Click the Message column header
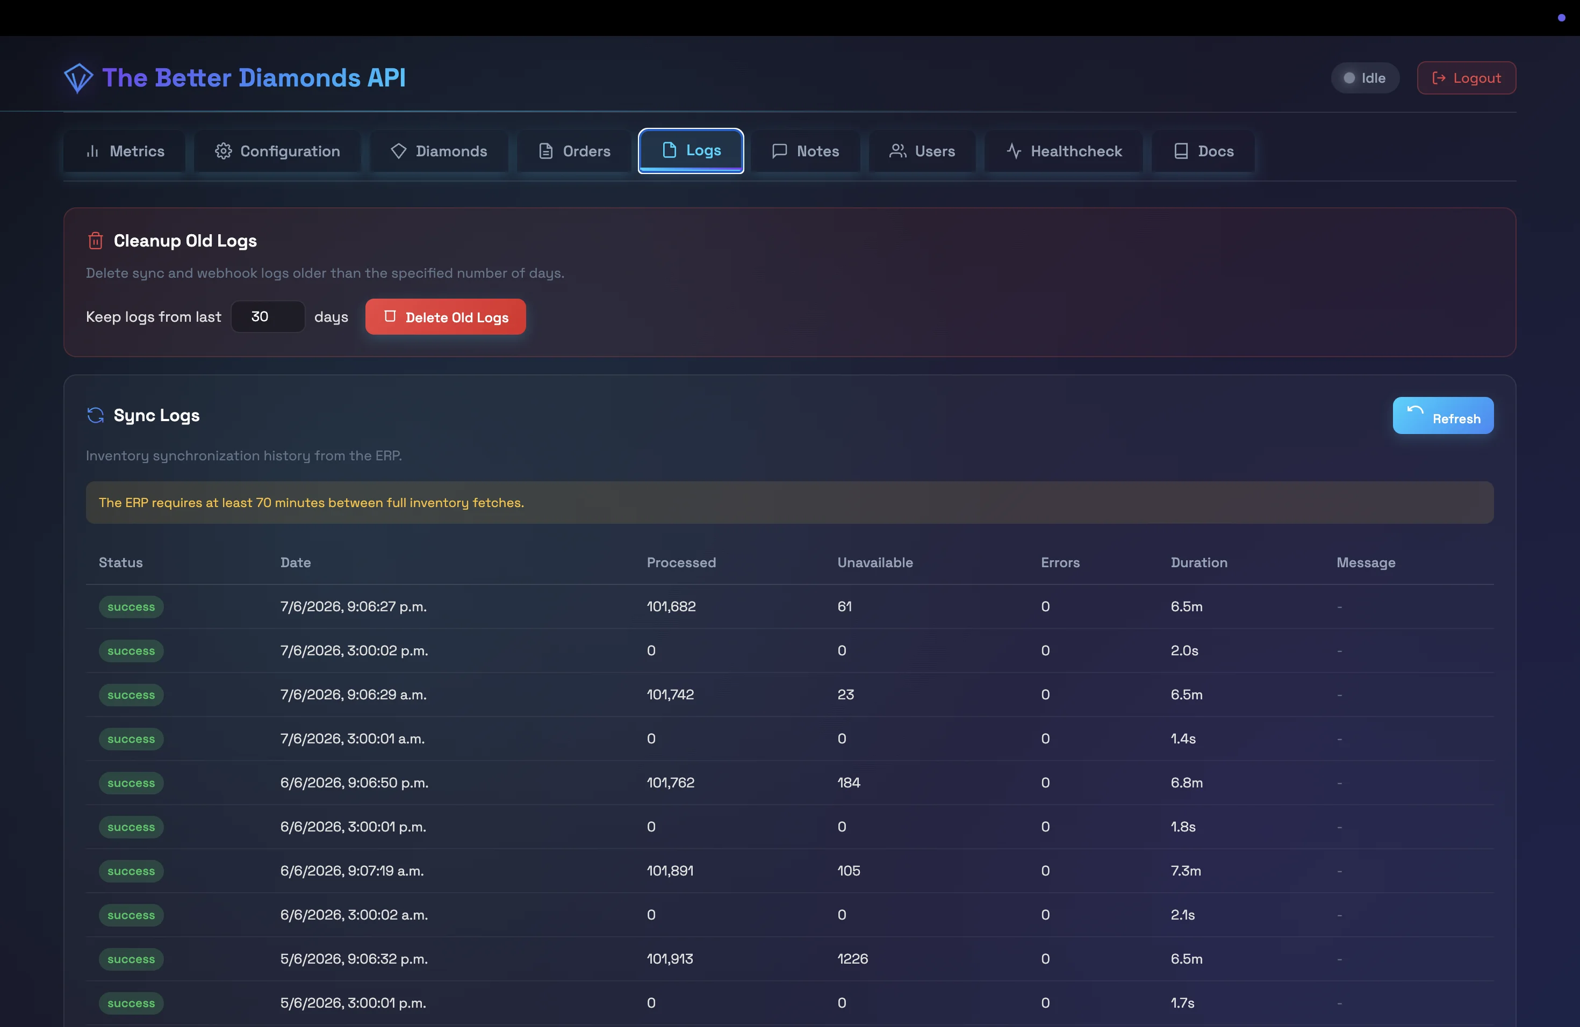1580x1027 pixels. tap(1366, 562)
